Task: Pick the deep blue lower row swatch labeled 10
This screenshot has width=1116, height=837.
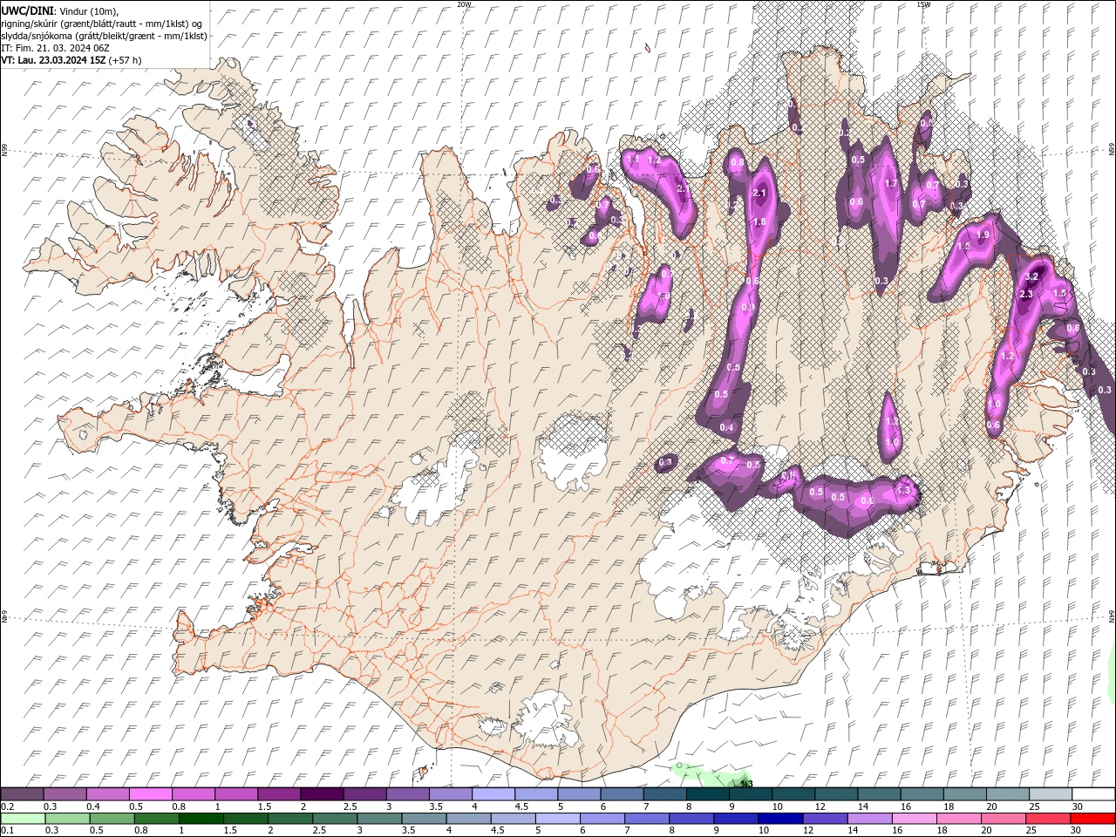Action: click(x=779, y=818)
